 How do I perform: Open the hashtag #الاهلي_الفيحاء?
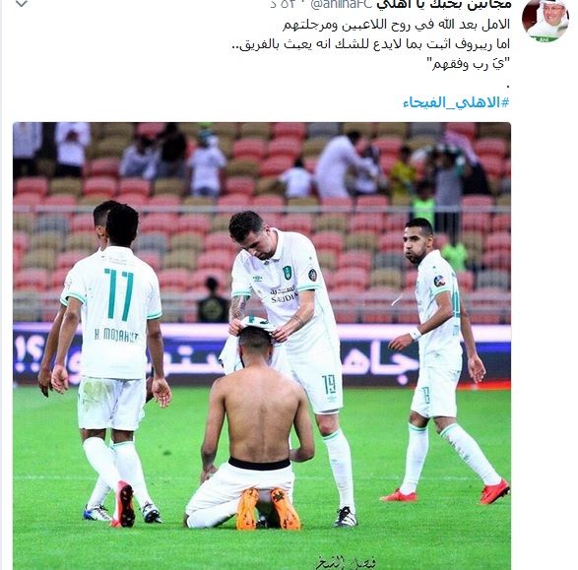coord(456,102)
